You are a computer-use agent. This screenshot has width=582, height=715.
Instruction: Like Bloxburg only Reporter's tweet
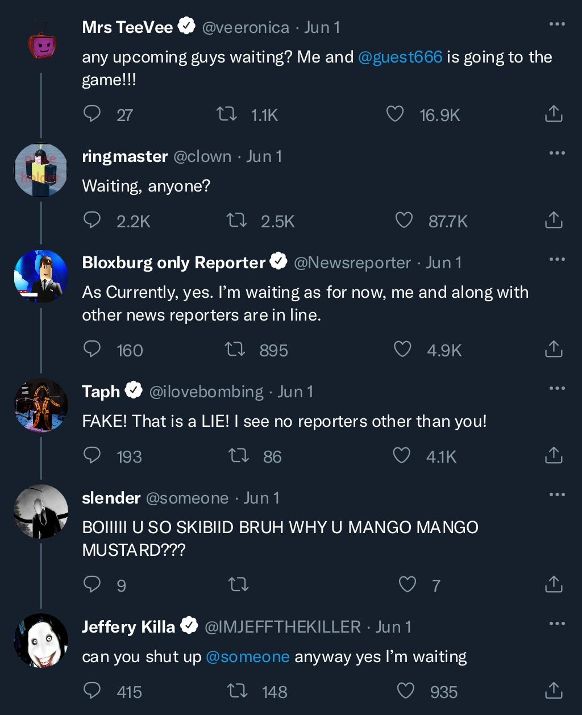click(402, 349)
